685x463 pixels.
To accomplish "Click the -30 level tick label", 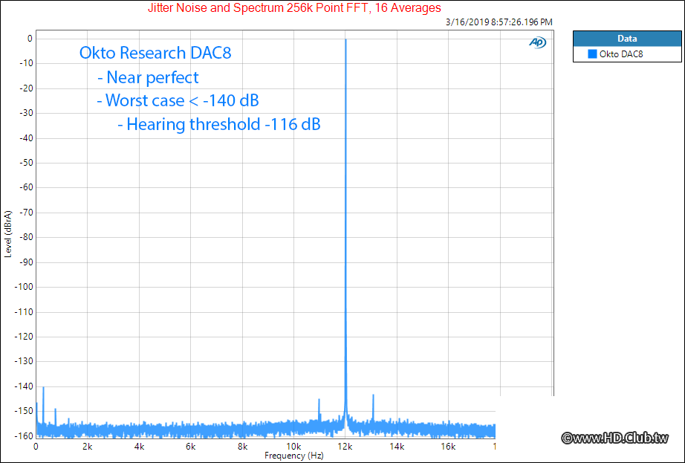I will (x=25, y=113).
